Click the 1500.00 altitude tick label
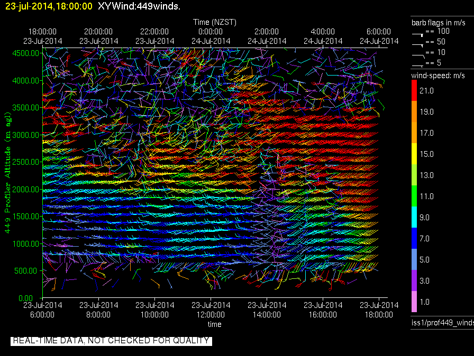Screen dimensions: 474x356 [x=26, y=217]
